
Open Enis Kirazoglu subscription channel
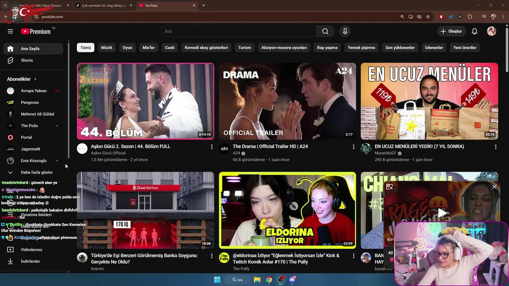tap(33, 161)
